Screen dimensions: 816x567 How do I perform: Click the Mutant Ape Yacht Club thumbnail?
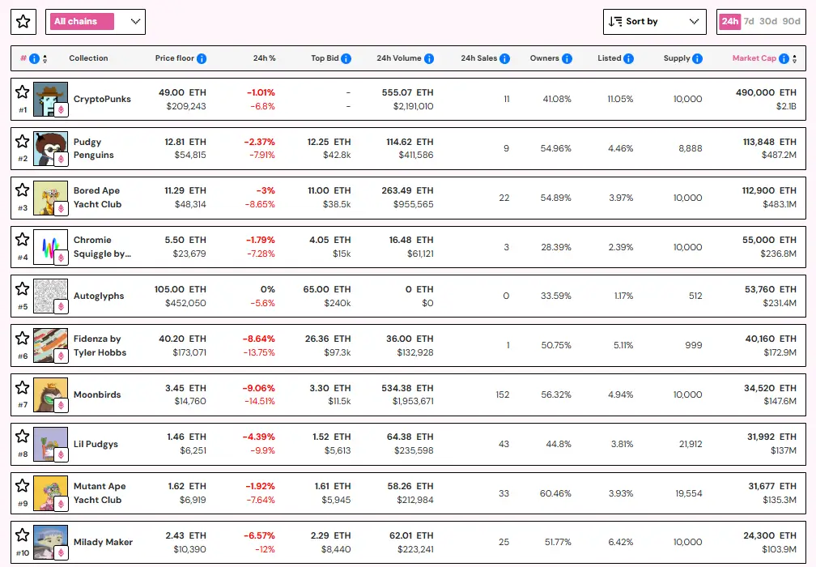(x=50, y=493)
